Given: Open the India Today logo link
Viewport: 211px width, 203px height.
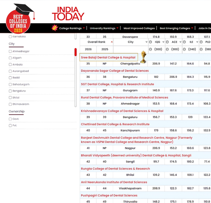Looking at the screenshot, I should tap(68, 14).
